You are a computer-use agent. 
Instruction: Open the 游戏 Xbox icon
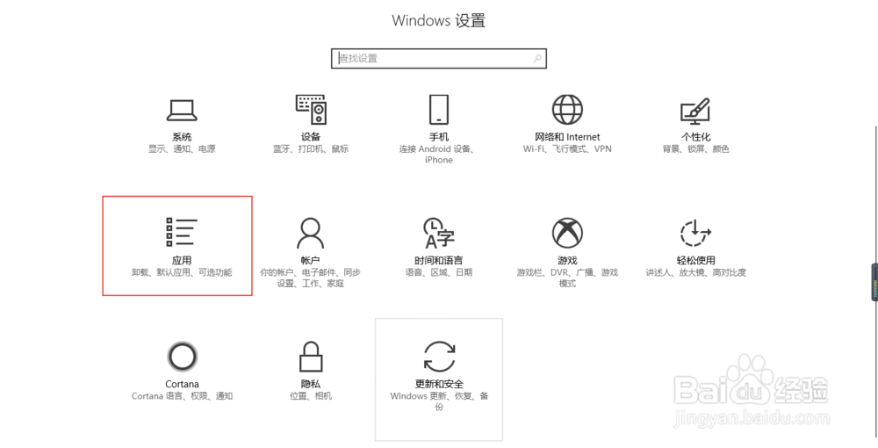567,233
